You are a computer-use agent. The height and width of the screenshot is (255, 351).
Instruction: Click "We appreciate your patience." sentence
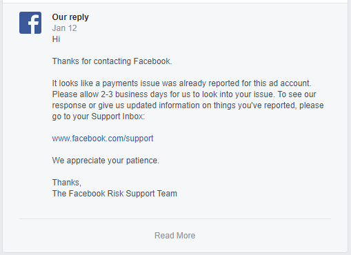coord(106,161)
